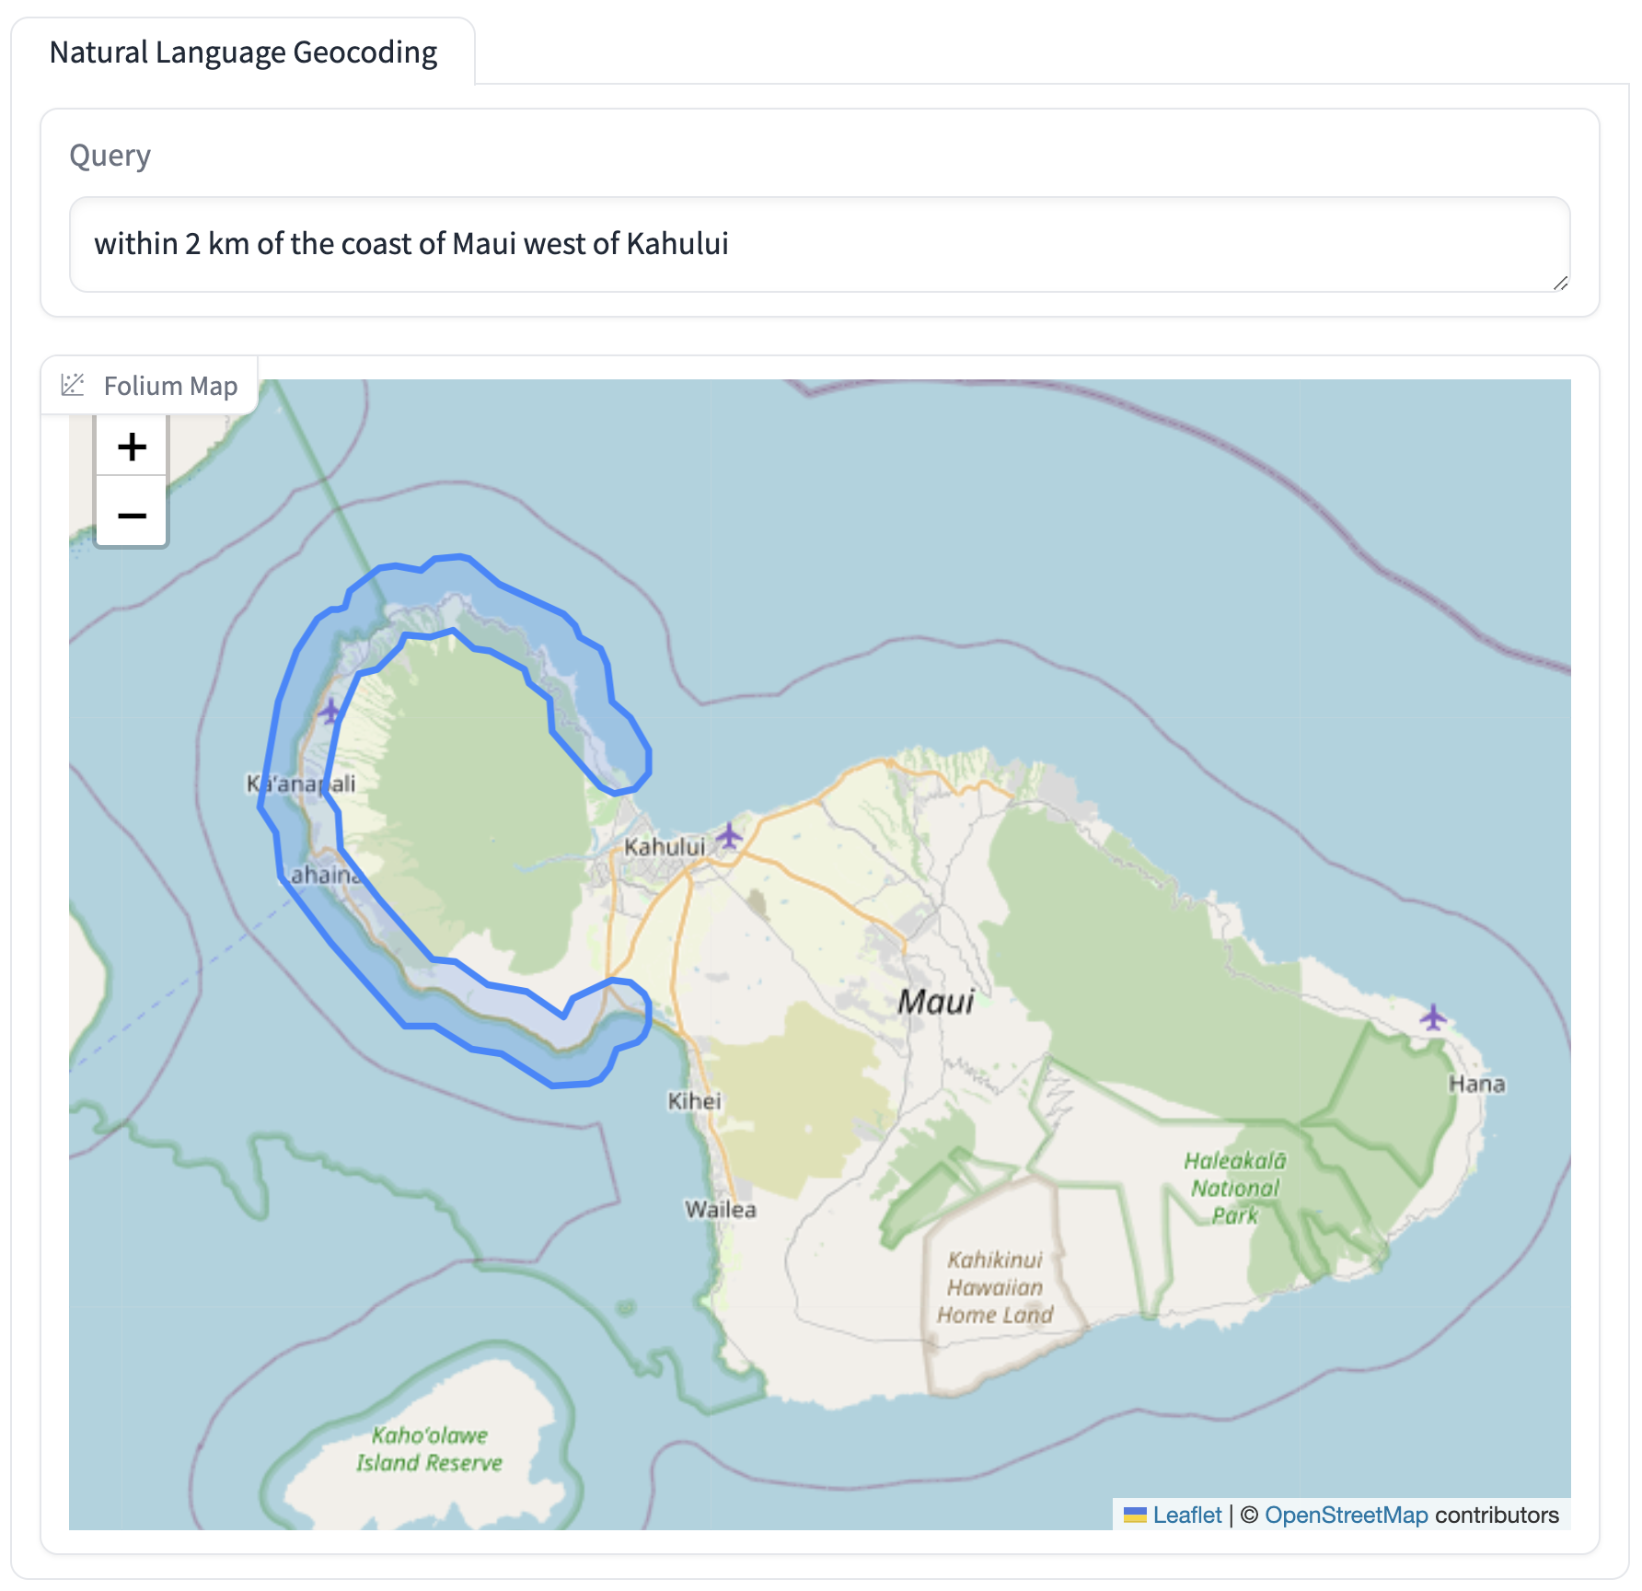1642x1591 pixels.
Task: Click the zoom-out minus icon on the map
Action: [x=131, y=516]
